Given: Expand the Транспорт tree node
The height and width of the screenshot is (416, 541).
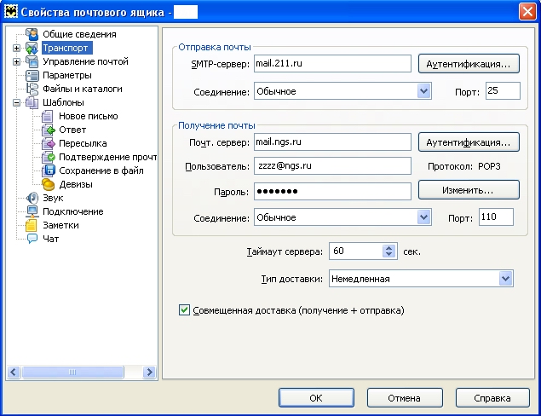Looking at the screenshot, I should (x=16, y=48).
